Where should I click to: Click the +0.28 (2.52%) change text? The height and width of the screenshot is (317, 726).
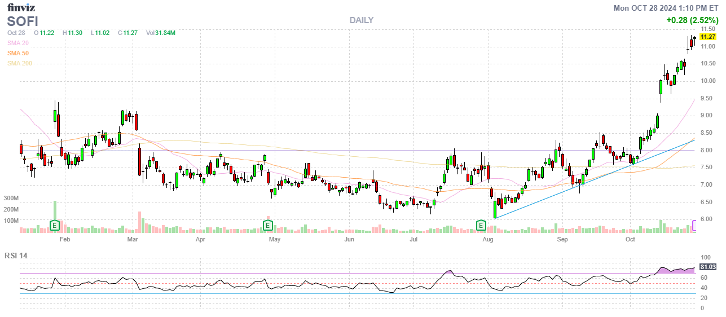[691, 20]
